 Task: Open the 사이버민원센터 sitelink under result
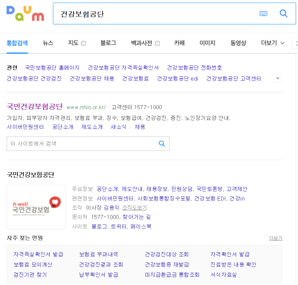tap(25, 127)
